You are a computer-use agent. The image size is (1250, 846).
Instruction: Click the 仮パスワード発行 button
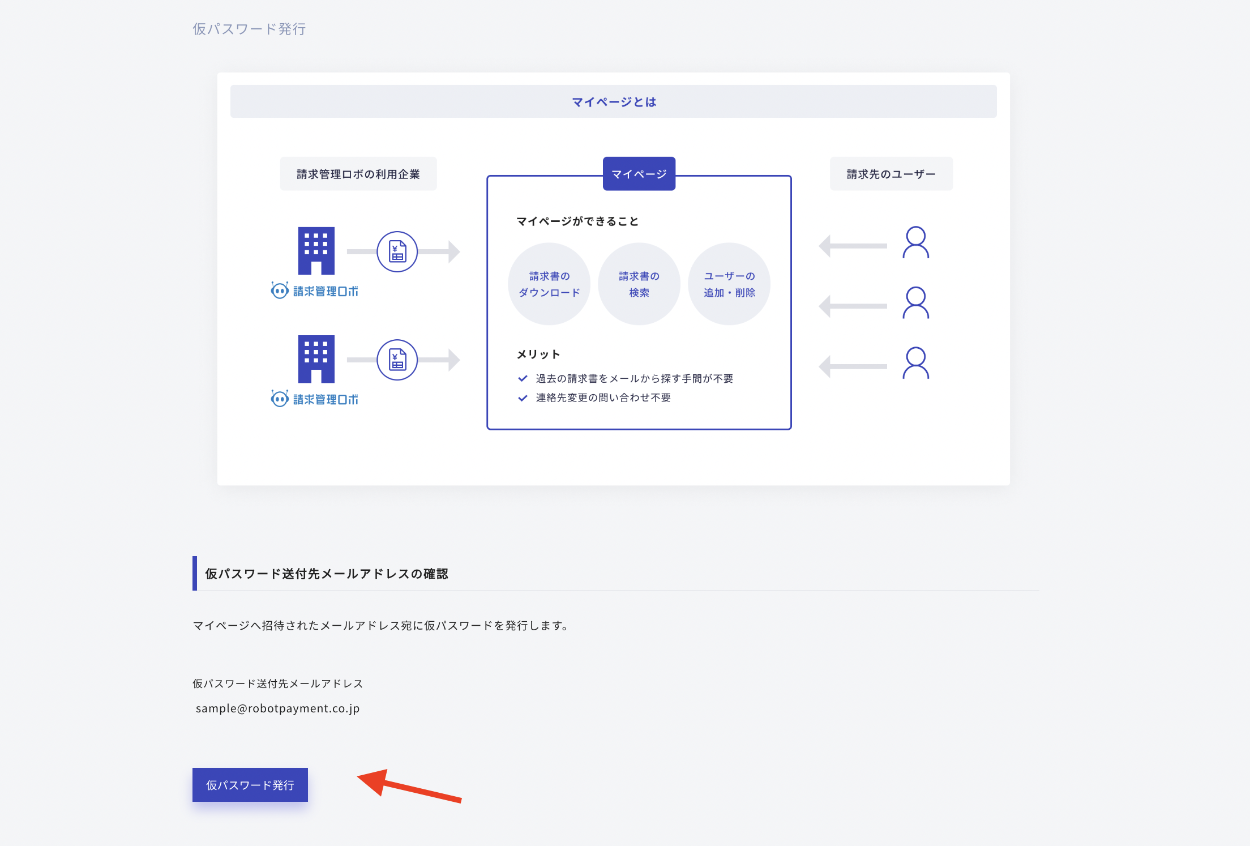pos(250,785)
